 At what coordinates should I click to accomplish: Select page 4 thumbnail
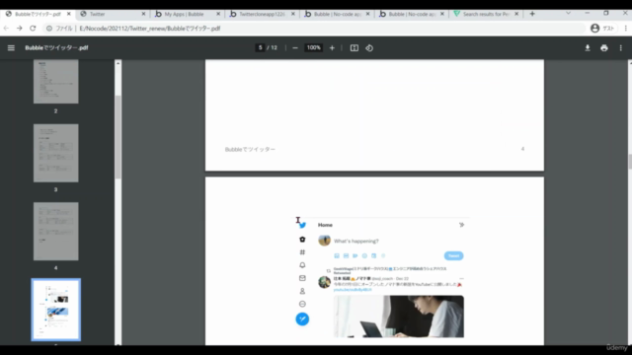point(56,232)
